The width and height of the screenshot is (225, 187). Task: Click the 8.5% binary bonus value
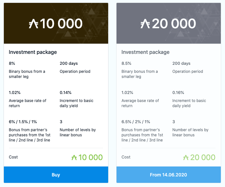(x=126, y=64)
